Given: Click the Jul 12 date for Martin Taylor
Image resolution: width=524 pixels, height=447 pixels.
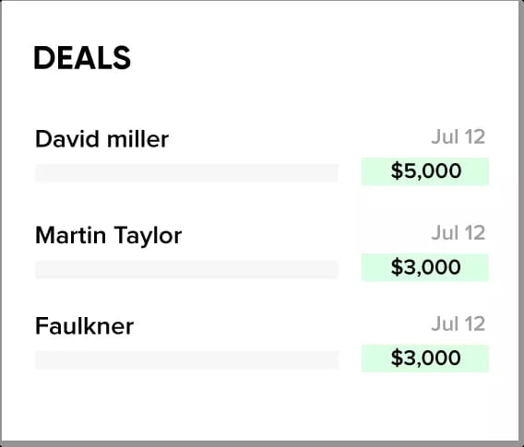Looking at the screenshot, I should [458, 233].
